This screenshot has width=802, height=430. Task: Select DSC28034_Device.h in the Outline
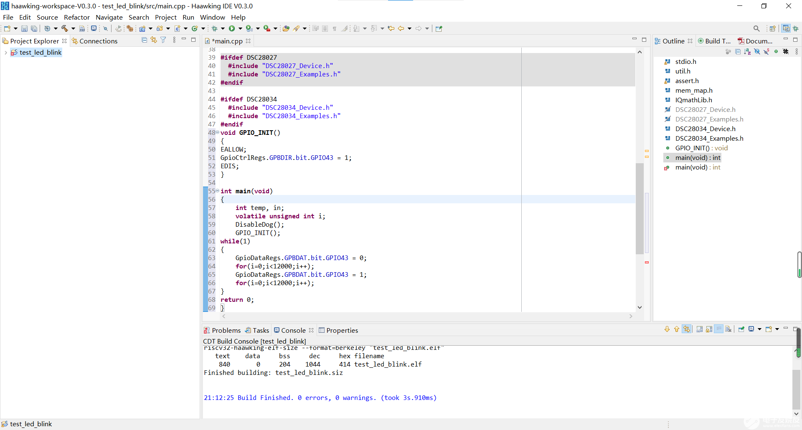(705, 129)
